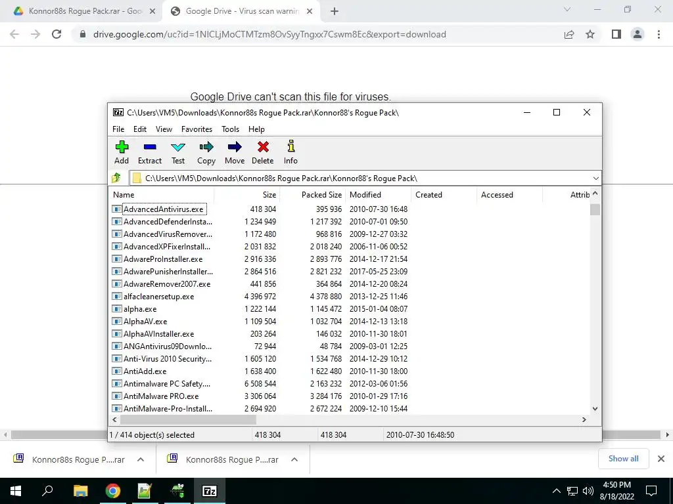Click the Chrome taskbar icon
Screen dimensions: 673x504
(x=112, y=491)
